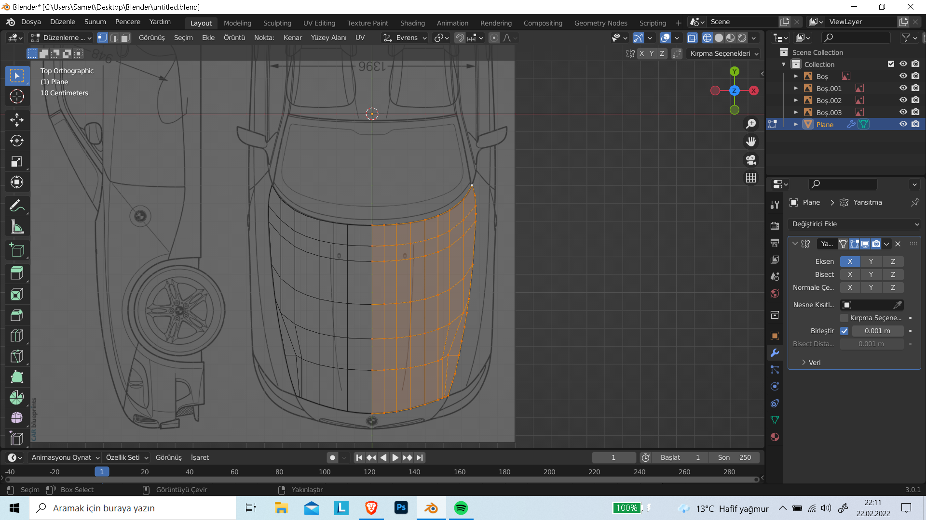The height and width of the screenshot is (520, 926).
Task: Select the Rotate tool
Action: [17, 141]
